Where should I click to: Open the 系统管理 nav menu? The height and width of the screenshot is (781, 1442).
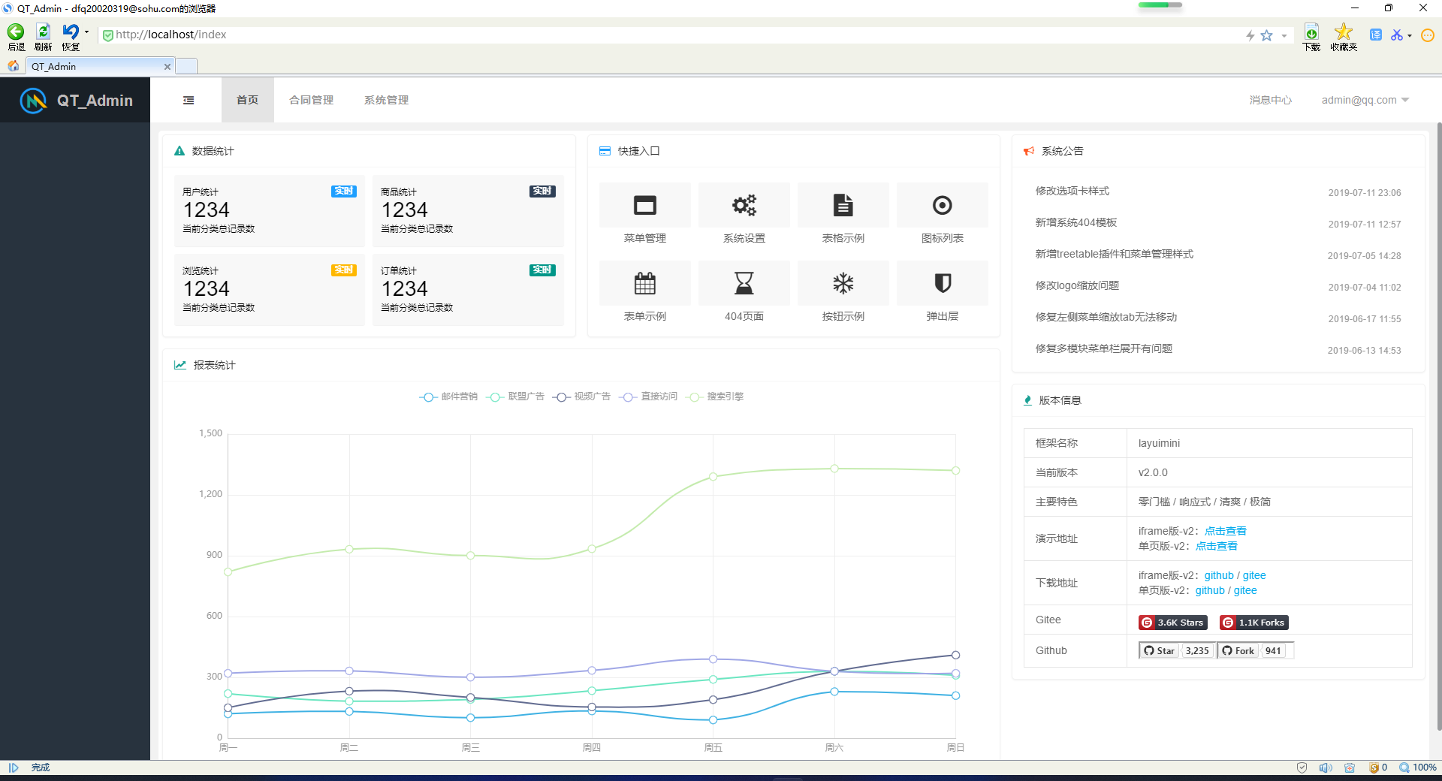pyautogui.click(x=387, y=100)
